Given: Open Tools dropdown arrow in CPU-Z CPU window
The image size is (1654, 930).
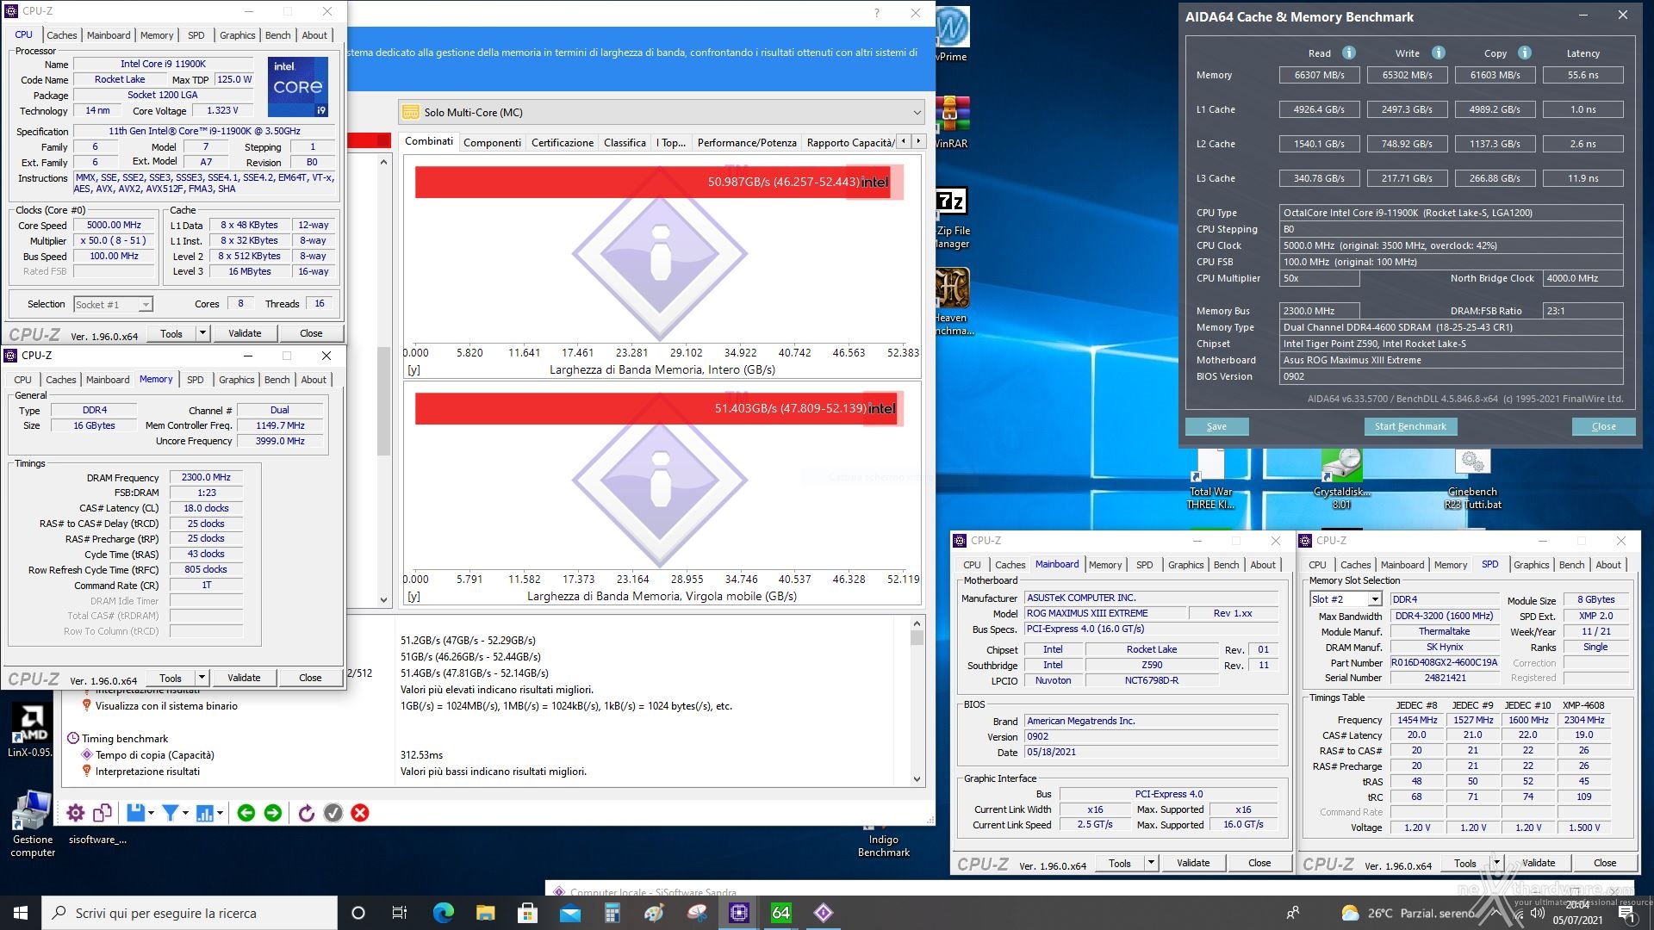Looking at the screenshot, I should [202, 333].
